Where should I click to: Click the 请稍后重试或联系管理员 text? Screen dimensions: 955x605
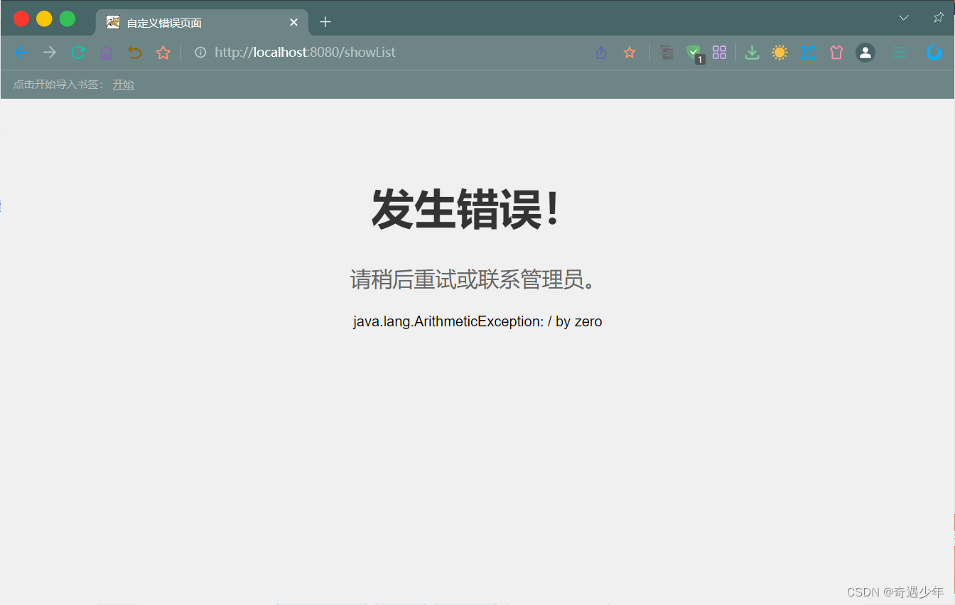(473, 280)
